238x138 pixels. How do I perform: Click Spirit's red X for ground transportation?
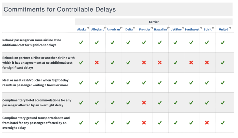[x=207, y=123]
